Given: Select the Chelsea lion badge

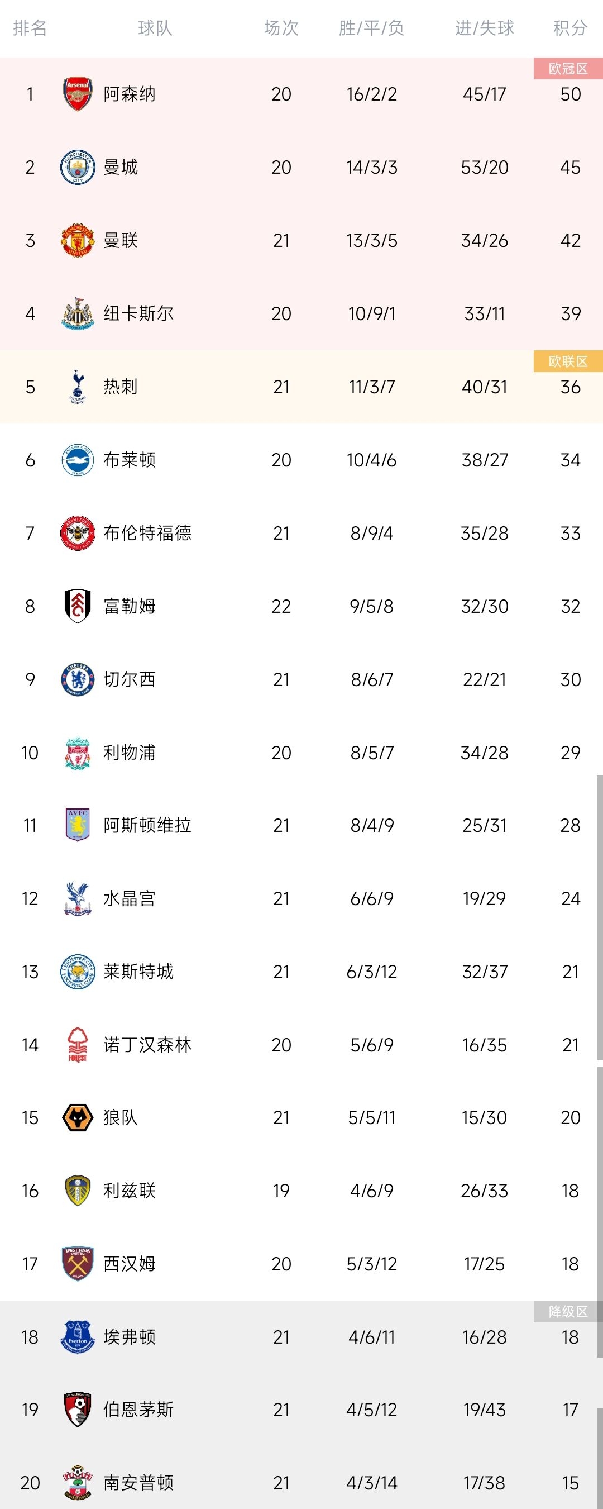Looking at the screenshot, I should tap(77, 679).
